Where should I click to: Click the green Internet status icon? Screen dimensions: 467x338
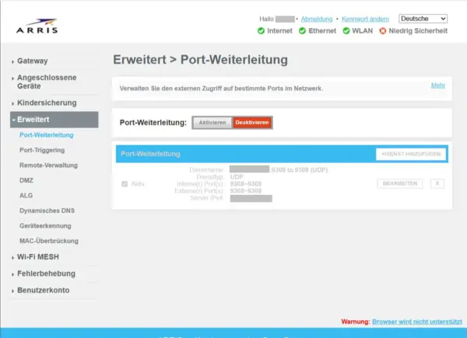pyautogui.click(x=261, y=31)
